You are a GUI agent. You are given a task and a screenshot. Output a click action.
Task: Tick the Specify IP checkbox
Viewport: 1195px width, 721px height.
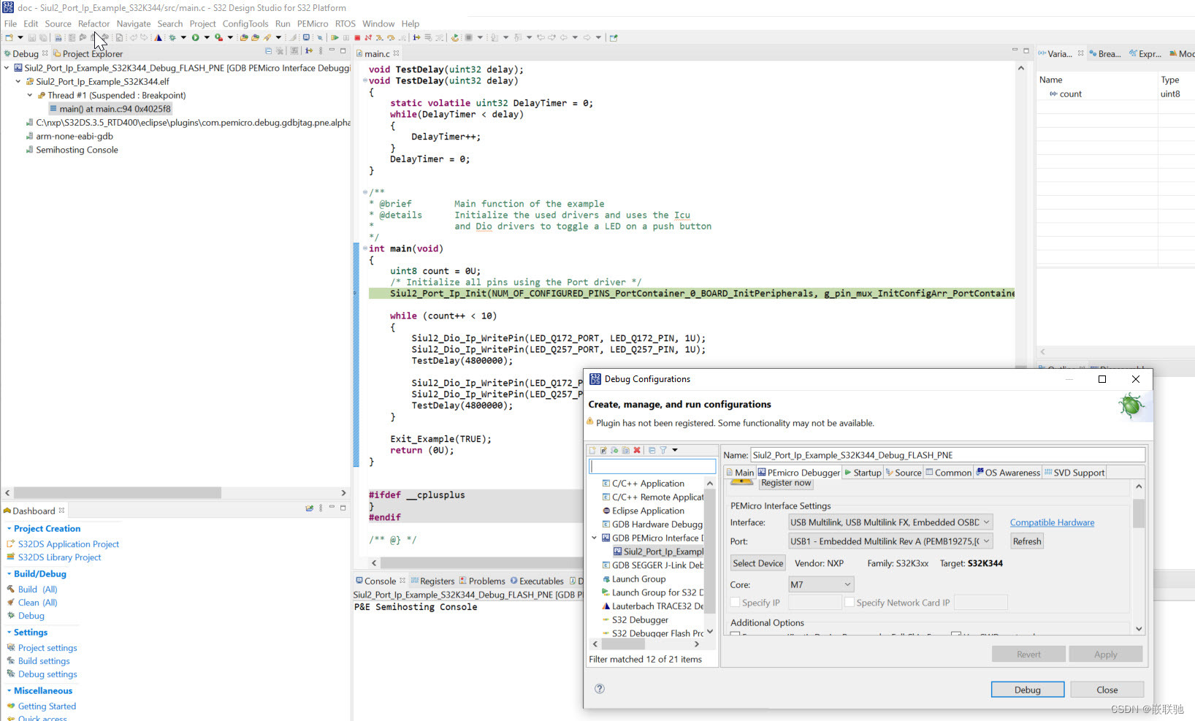[736, 603]
